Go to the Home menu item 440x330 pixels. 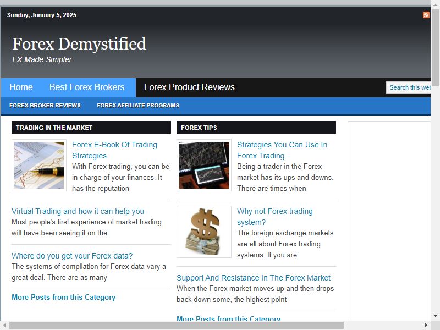[x=21, y=87]
